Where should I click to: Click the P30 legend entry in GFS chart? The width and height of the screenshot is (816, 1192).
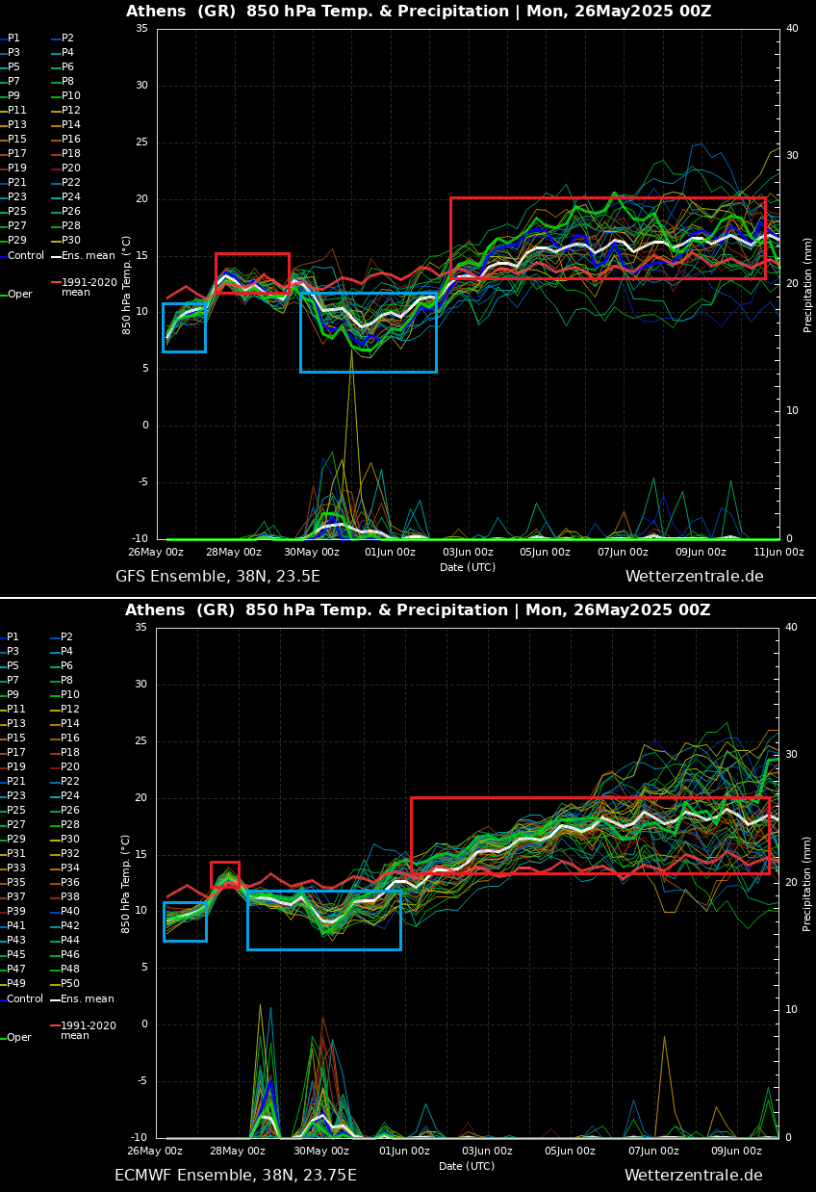tap(70, 241)
